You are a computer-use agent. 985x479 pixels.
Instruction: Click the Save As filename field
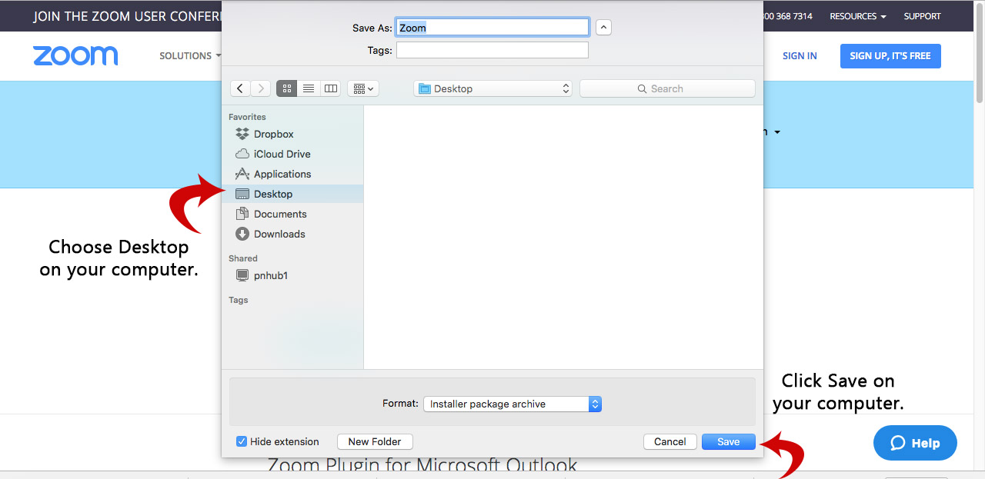(492, 28)
